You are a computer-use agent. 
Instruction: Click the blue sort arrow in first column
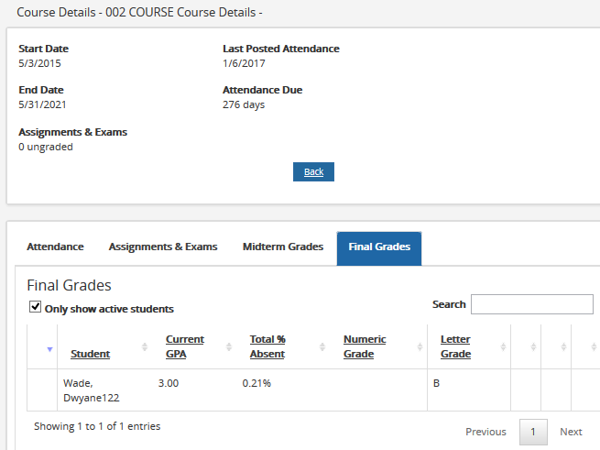(x=49, y=347)
